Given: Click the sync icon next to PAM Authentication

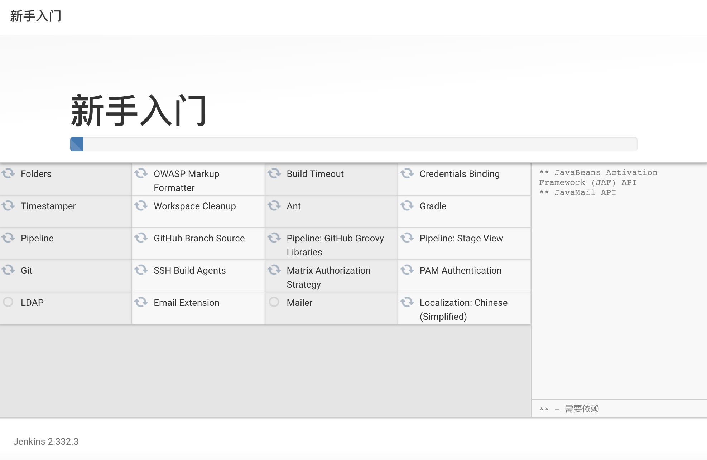Looking at the screenshot, I should click(407, 270).
